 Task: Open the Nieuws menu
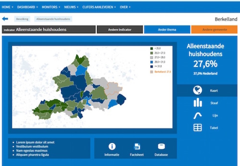(71, 7)
